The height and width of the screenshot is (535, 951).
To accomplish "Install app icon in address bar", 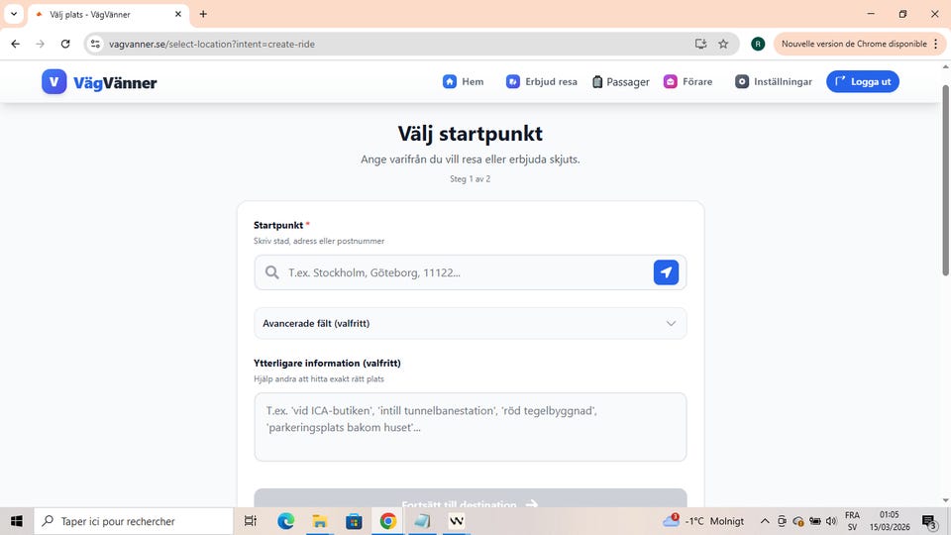I will pos(700,44).
